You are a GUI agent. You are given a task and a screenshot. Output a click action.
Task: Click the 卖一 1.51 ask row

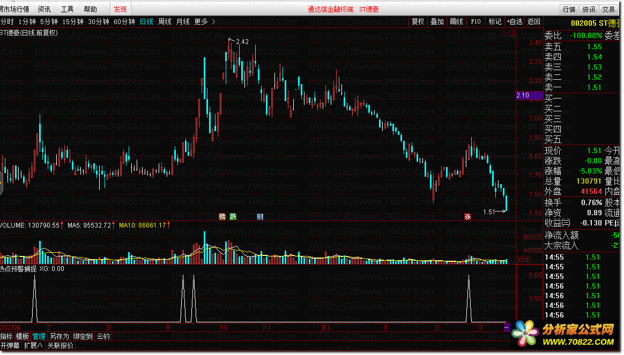click(582, 87)
